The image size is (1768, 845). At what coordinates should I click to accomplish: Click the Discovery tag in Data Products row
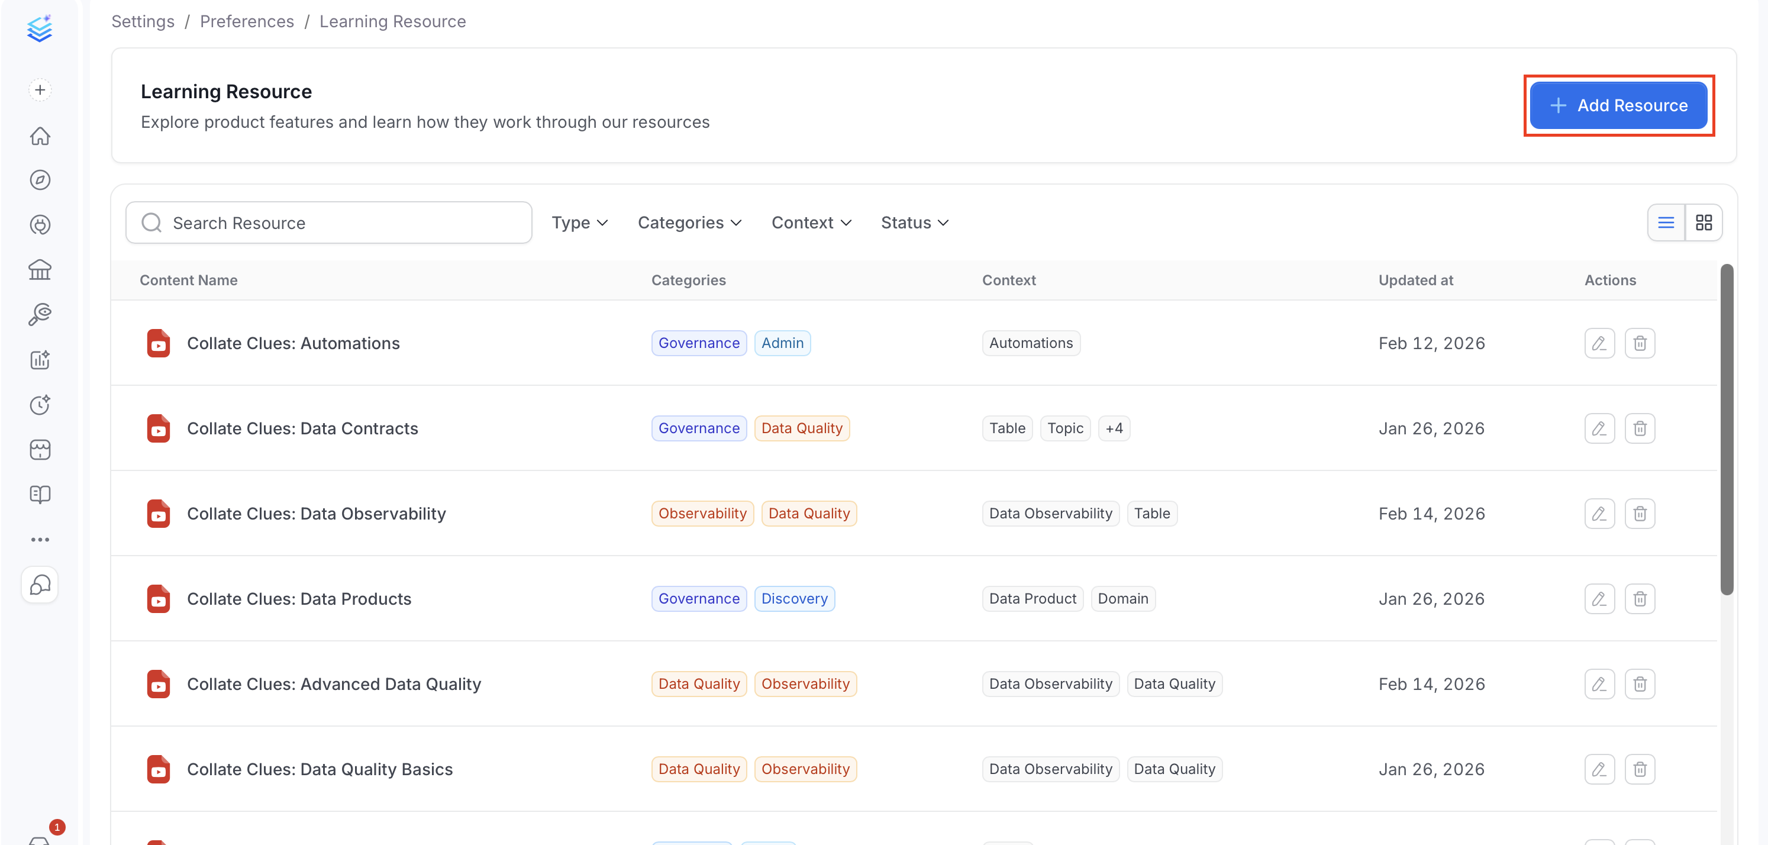tap(794, 599)
